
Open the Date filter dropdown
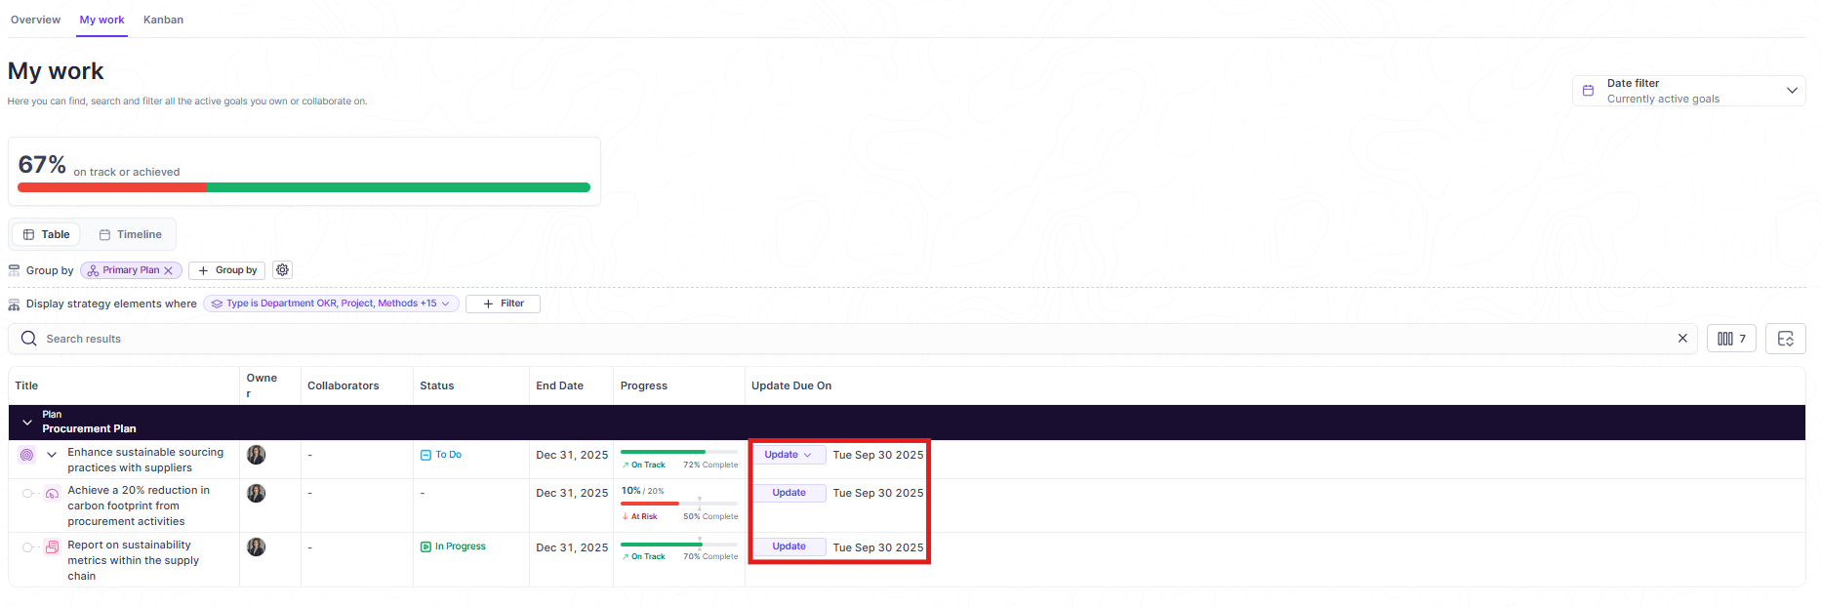point(1688,91)
